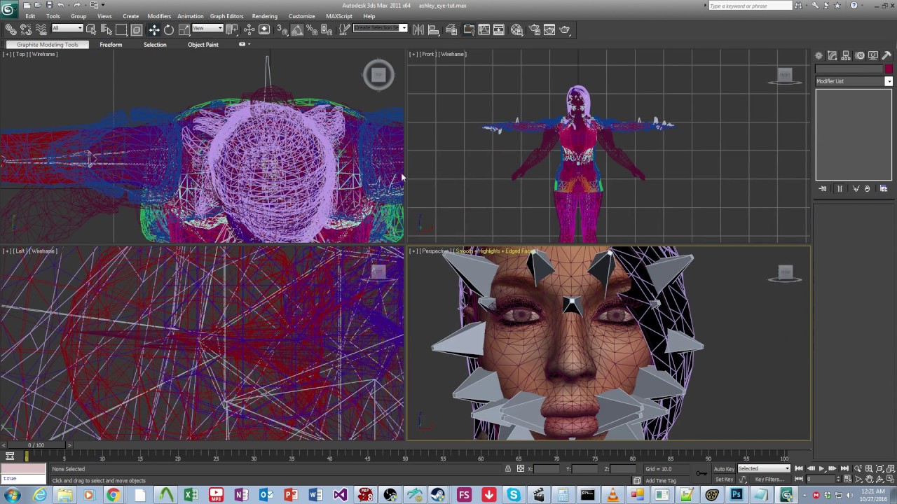Click the Set Key button
Screen dimensions: 897x504
724,479
